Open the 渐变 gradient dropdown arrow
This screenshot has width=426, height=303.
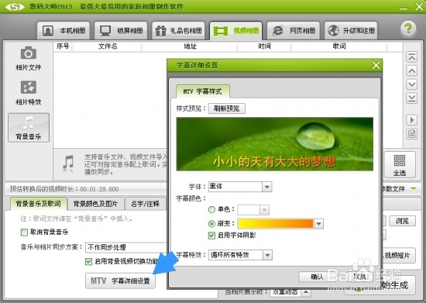(x=318, y=224)
